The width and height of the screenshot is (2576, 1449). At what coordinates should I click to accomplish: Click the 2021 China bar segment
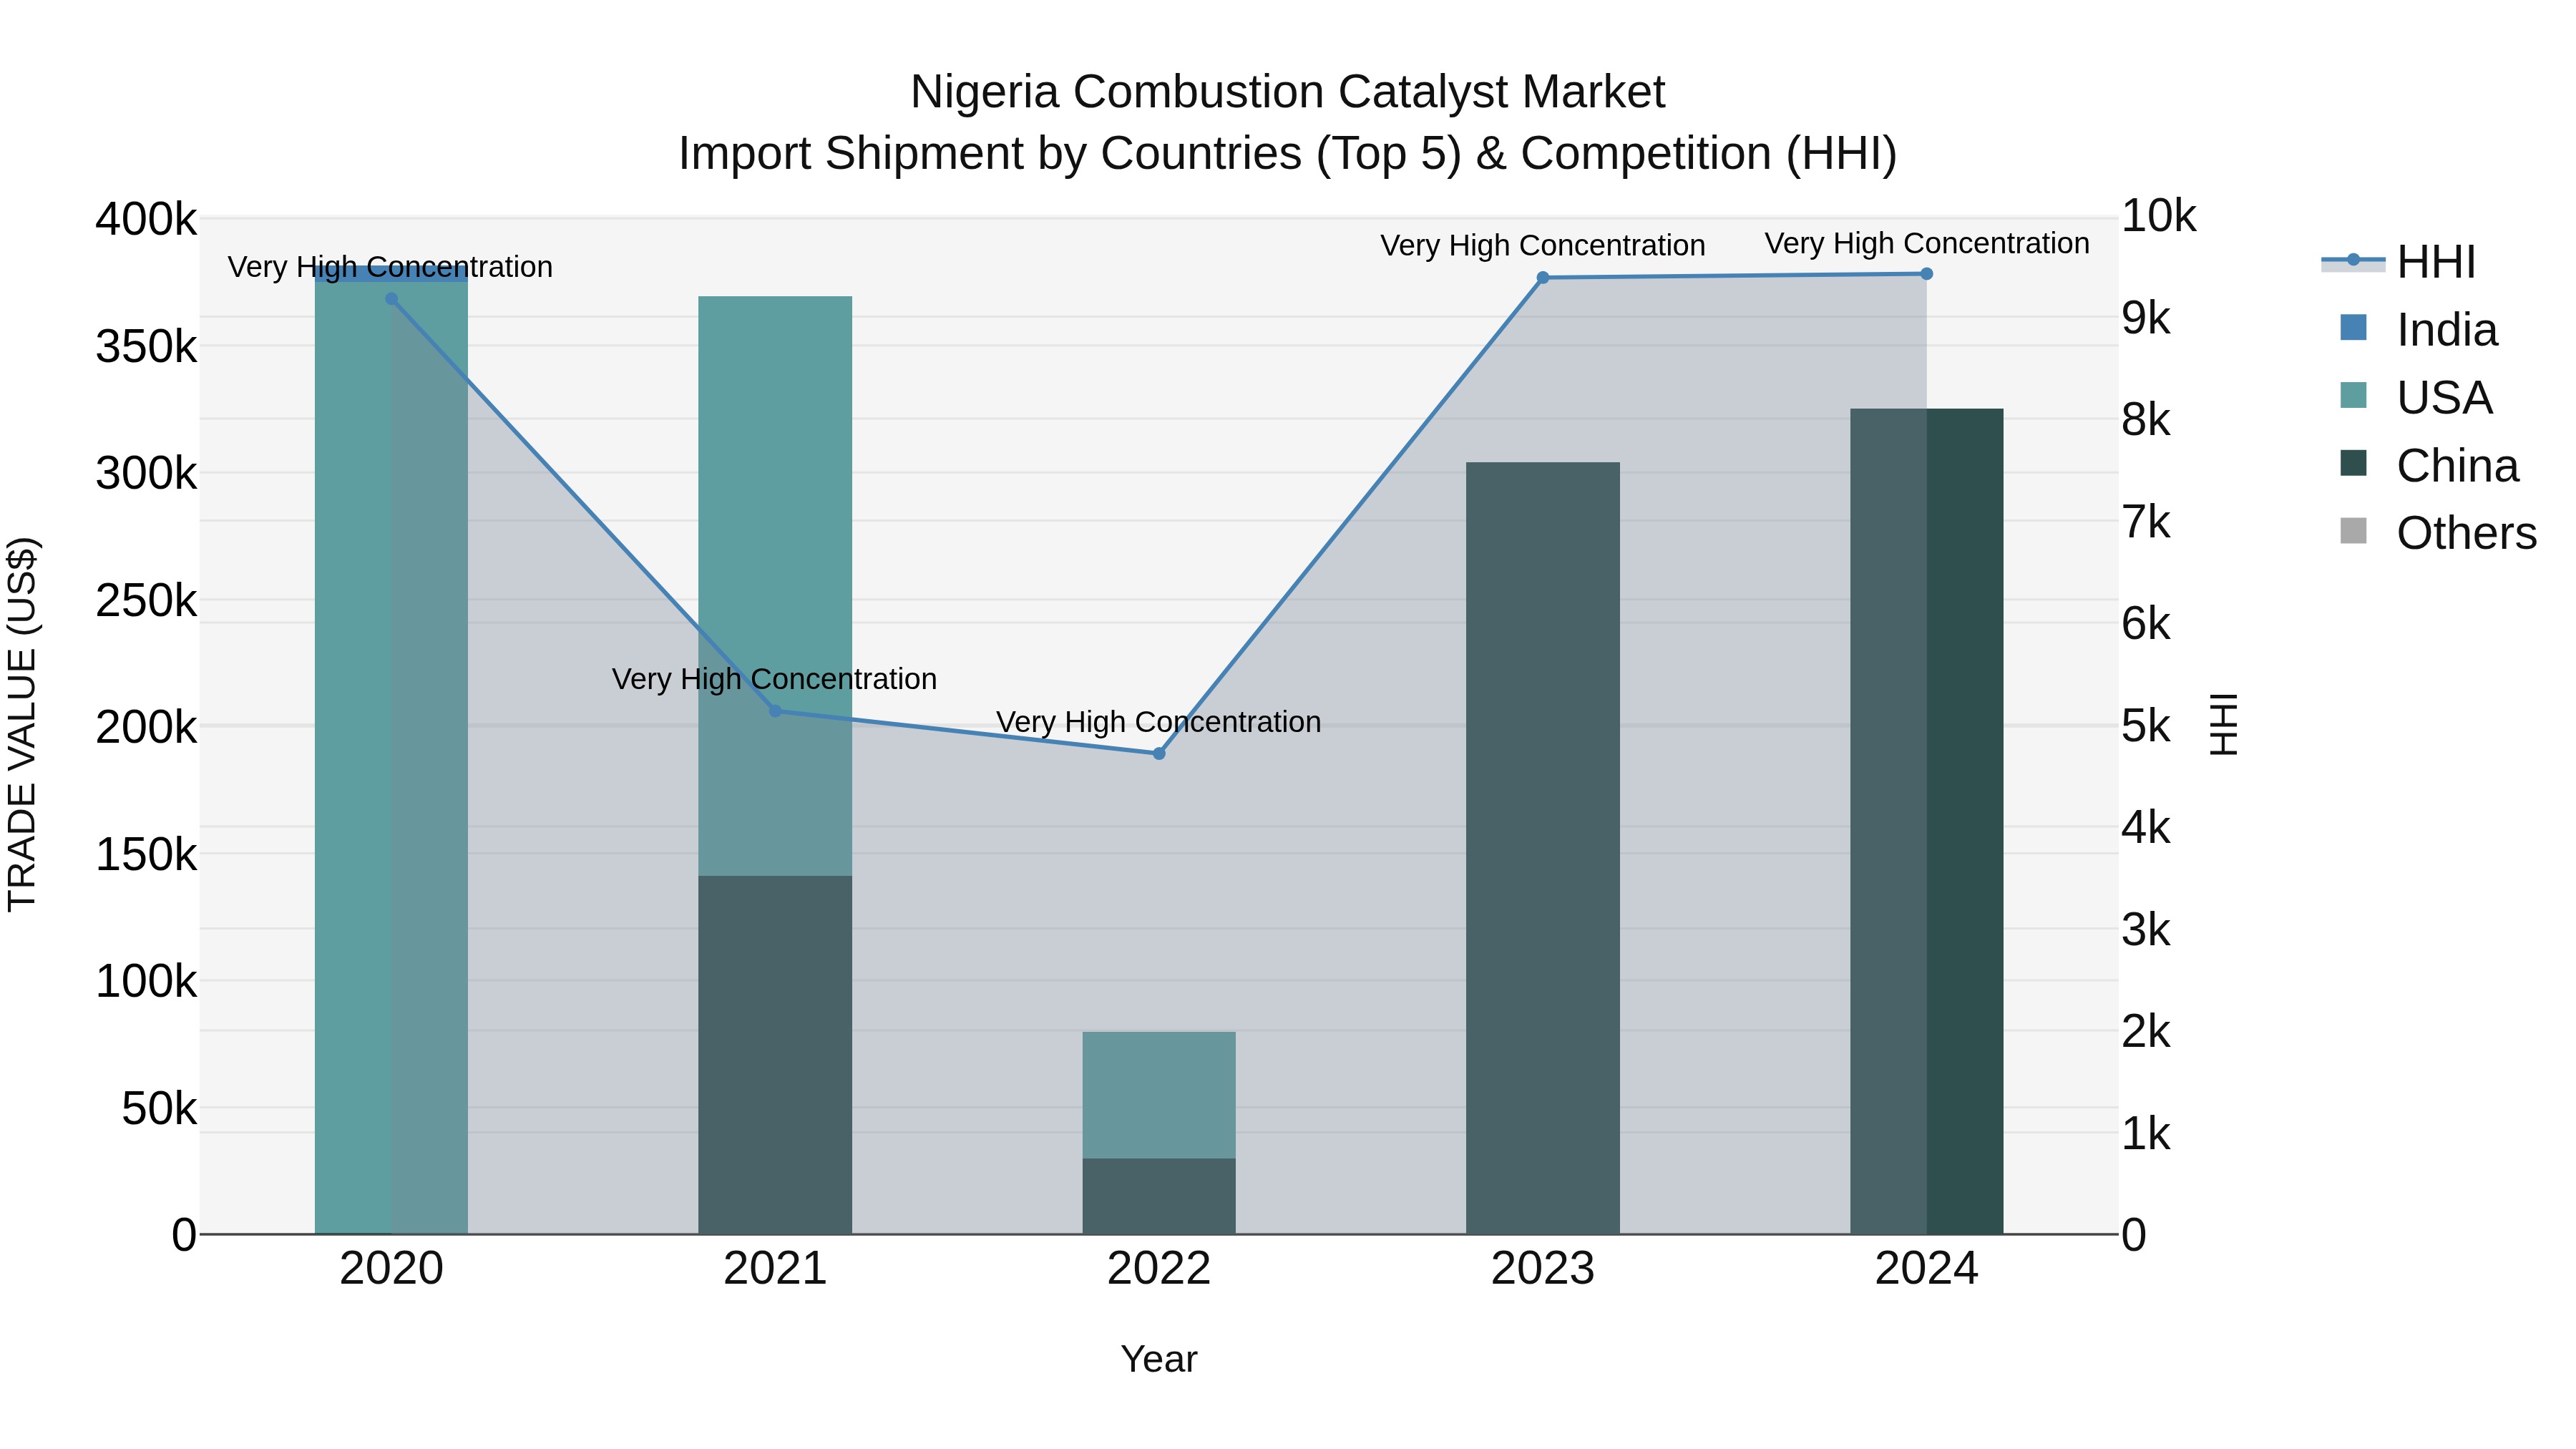click(775, 1055)
